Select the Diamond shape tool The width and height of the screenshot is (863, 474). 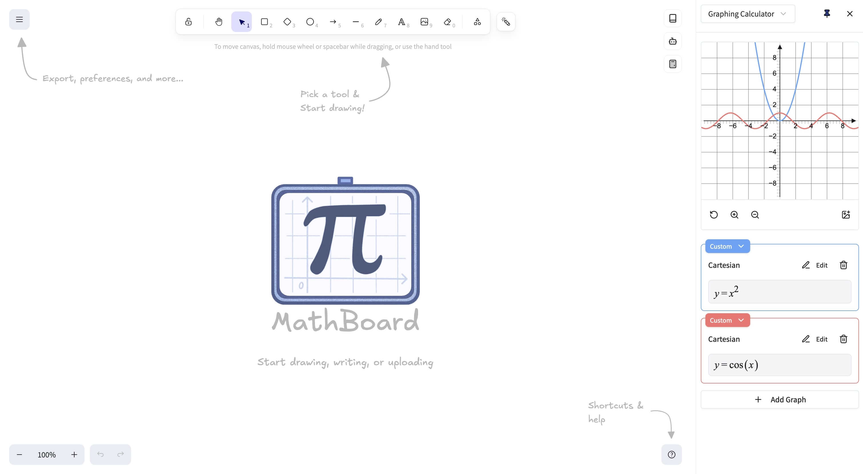288,22
